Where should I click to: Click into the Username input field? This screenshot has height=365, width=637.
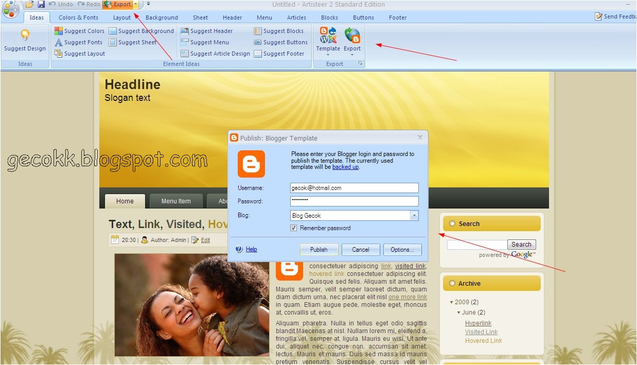tap(354, 188)
